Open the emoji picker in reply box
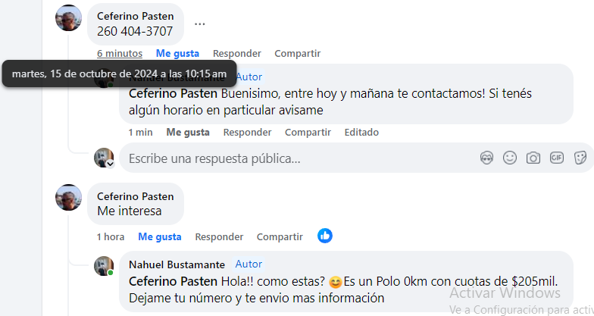Viewport: 594px width, 316px height. coord(510,158)
